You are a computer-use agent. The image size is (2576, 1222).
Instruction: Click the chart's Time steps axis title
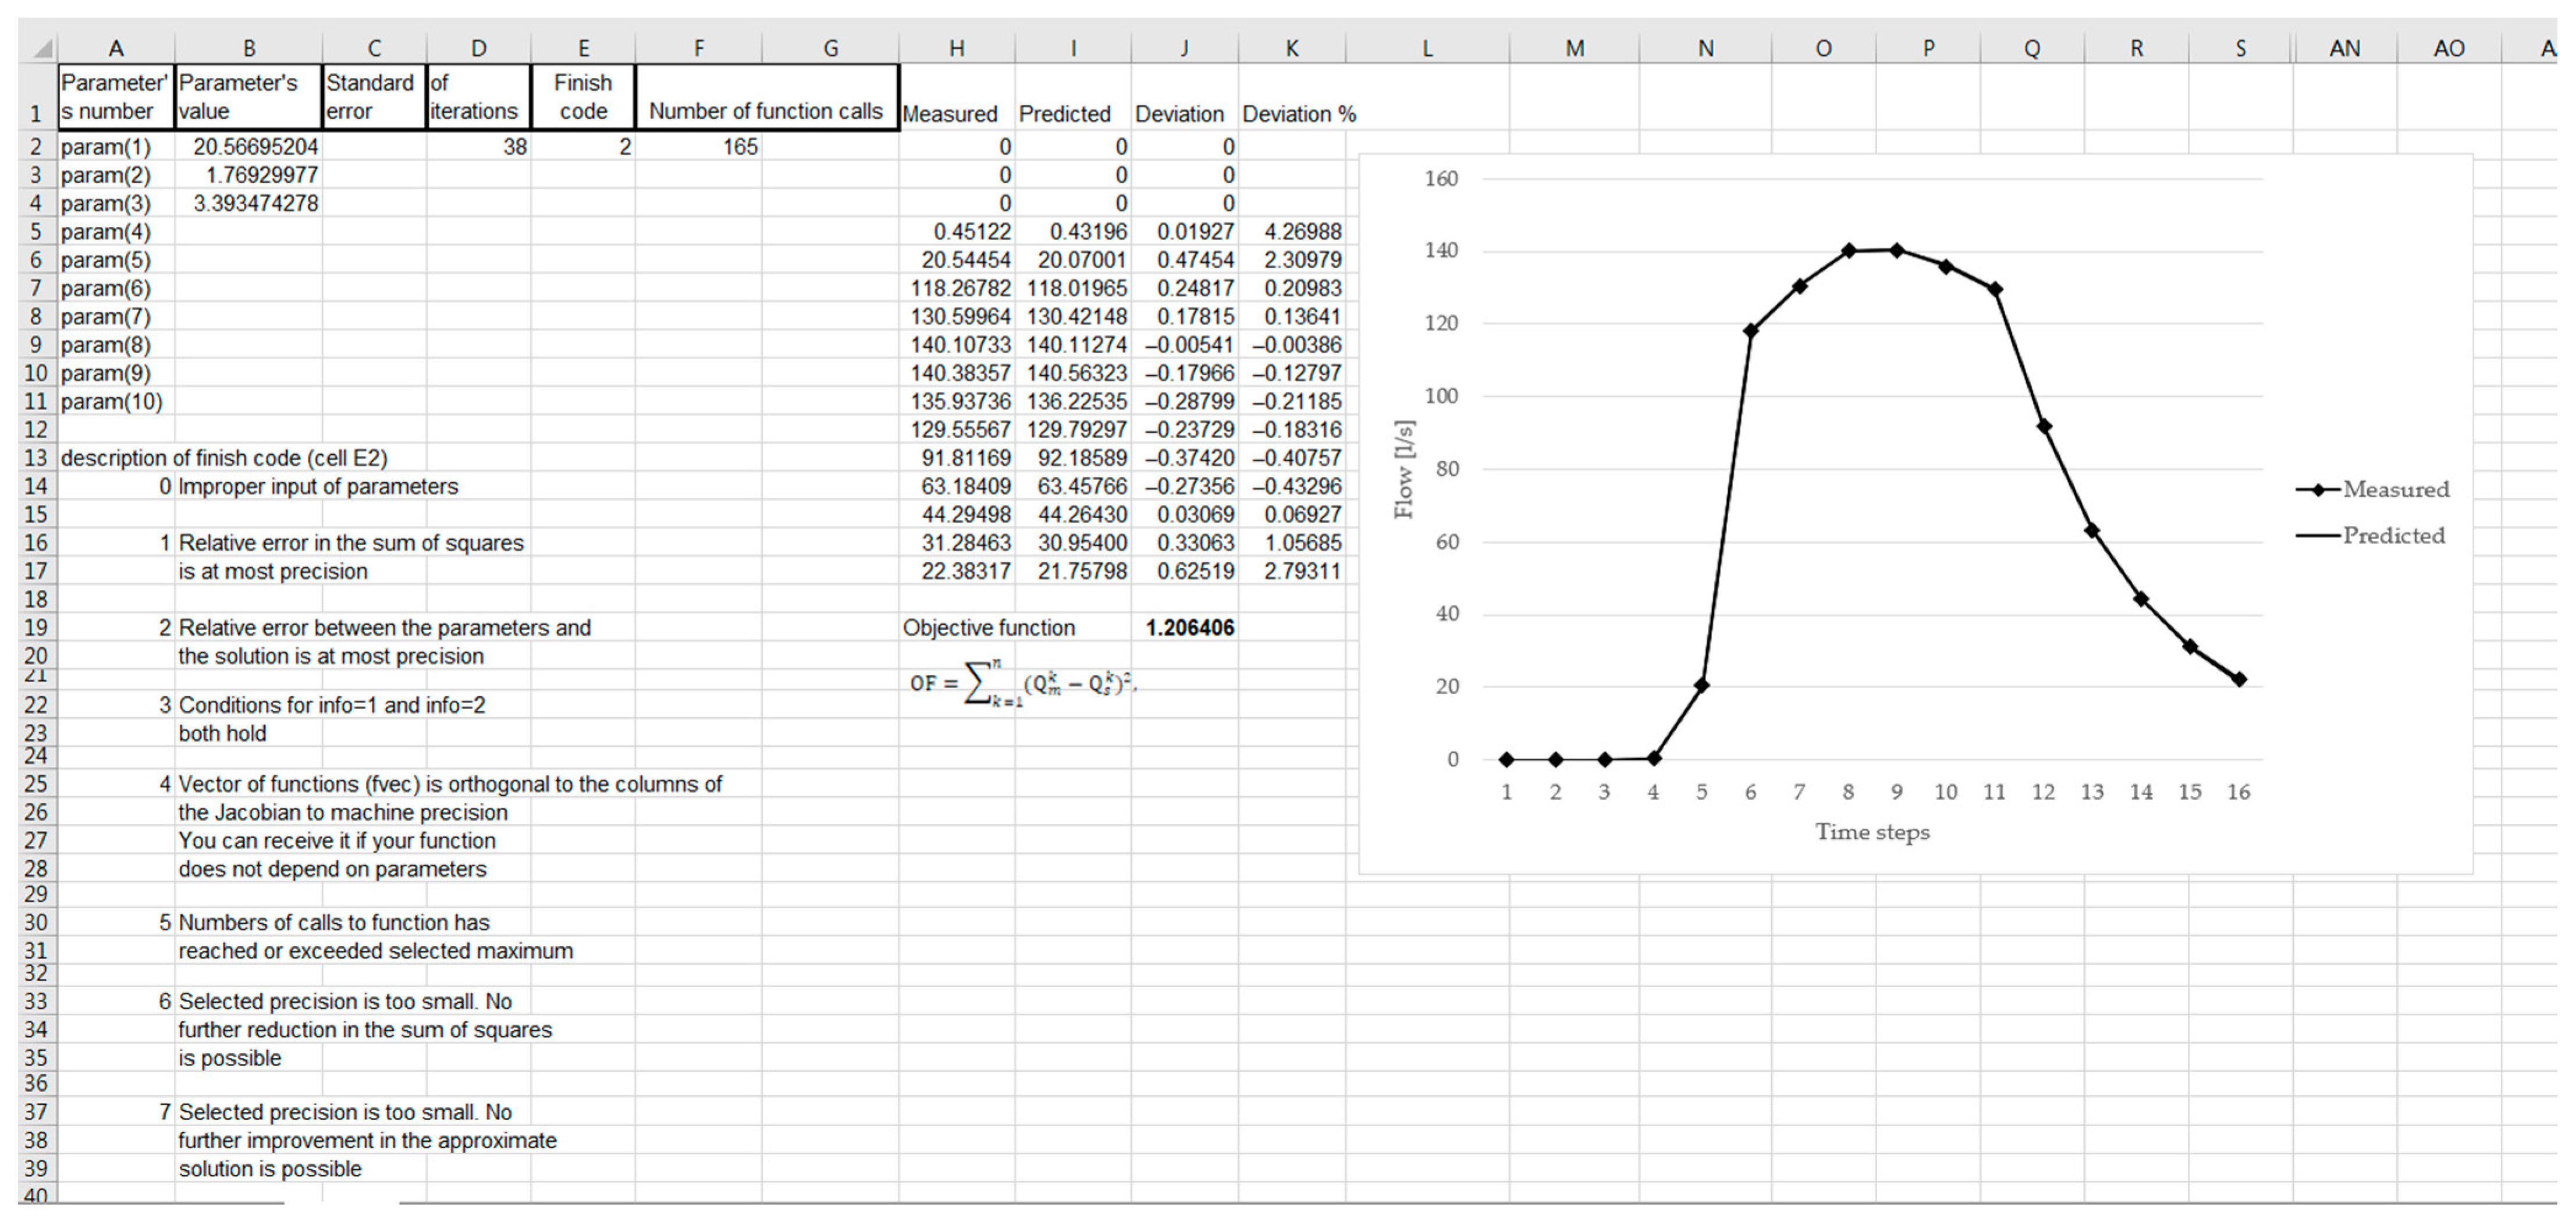[x=1872, y=832]
